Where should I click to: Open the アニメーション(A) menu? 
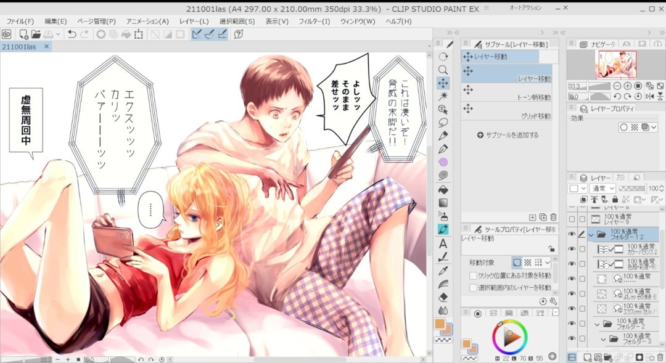(x=147, y=21)
